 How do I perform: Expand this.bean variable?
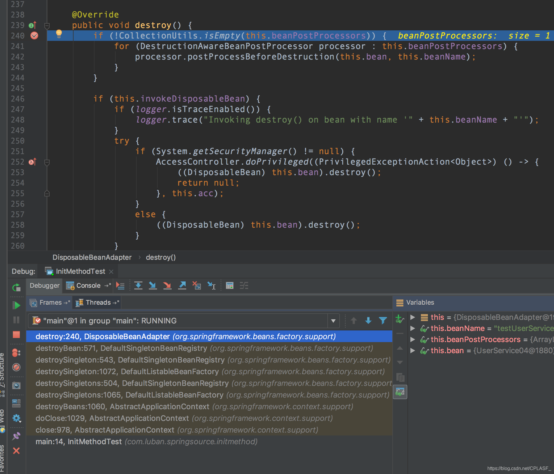pos(413,351)
